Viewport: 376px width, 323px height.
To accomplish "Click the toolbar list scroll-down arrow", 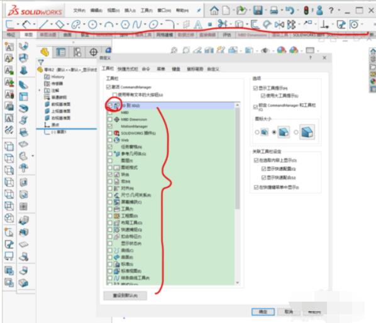I will [x=238, y=283].
